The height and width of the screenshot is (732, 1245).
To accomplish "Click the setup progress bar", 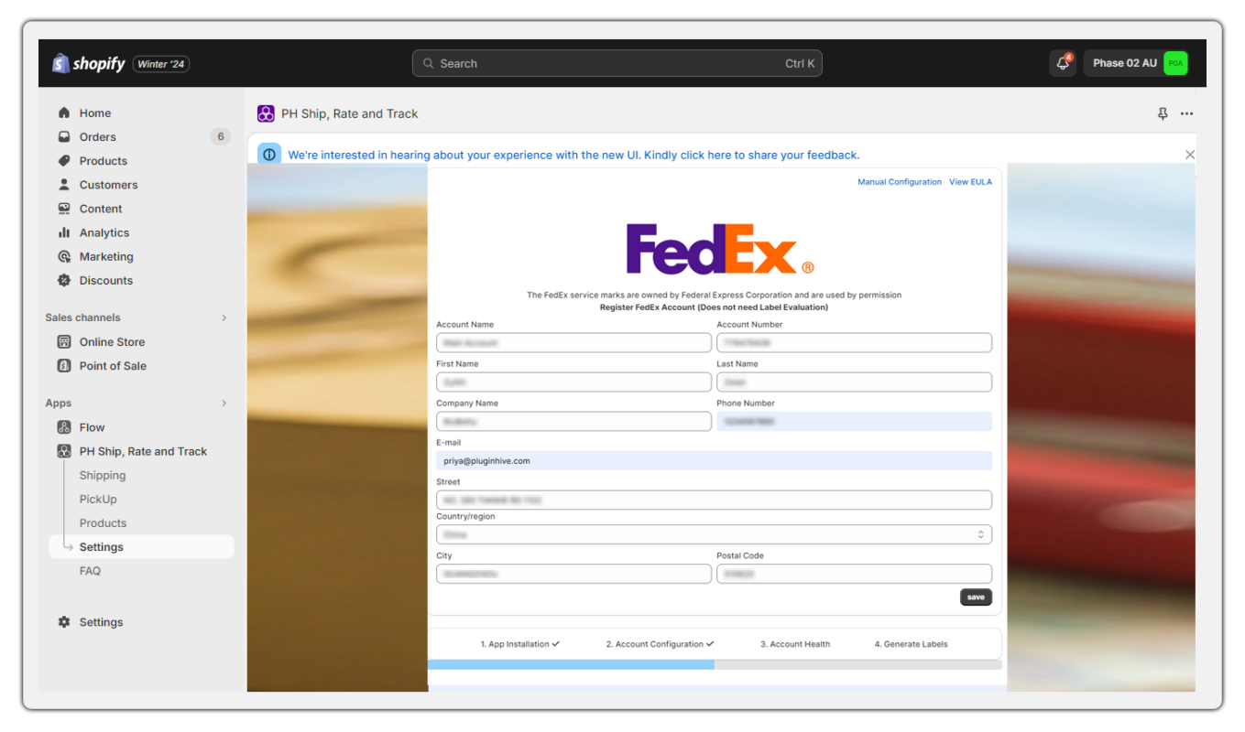I will coord(715,665).
